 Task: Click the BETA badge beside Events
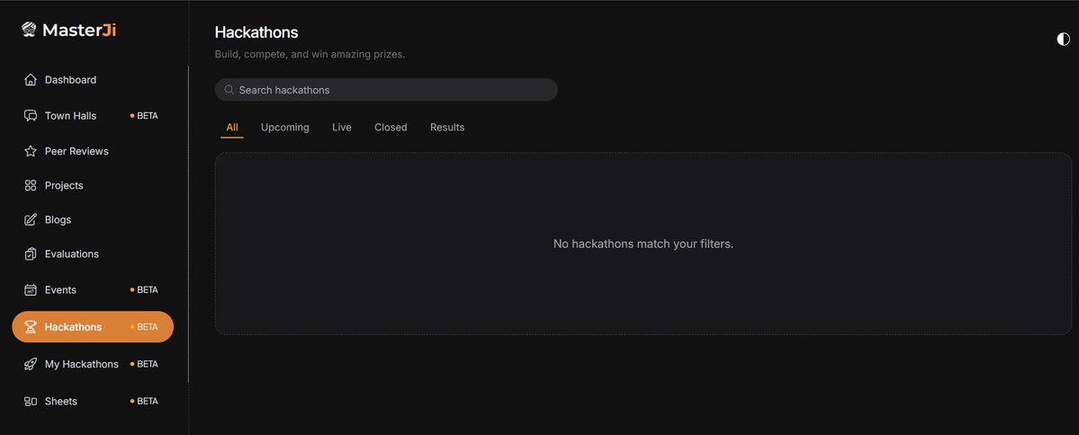(145, 290)
